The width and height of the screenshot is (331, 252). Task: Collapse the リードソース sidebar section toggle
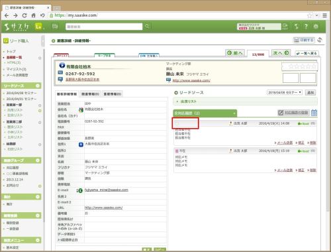pyautogui.click(x=38, y=86)
